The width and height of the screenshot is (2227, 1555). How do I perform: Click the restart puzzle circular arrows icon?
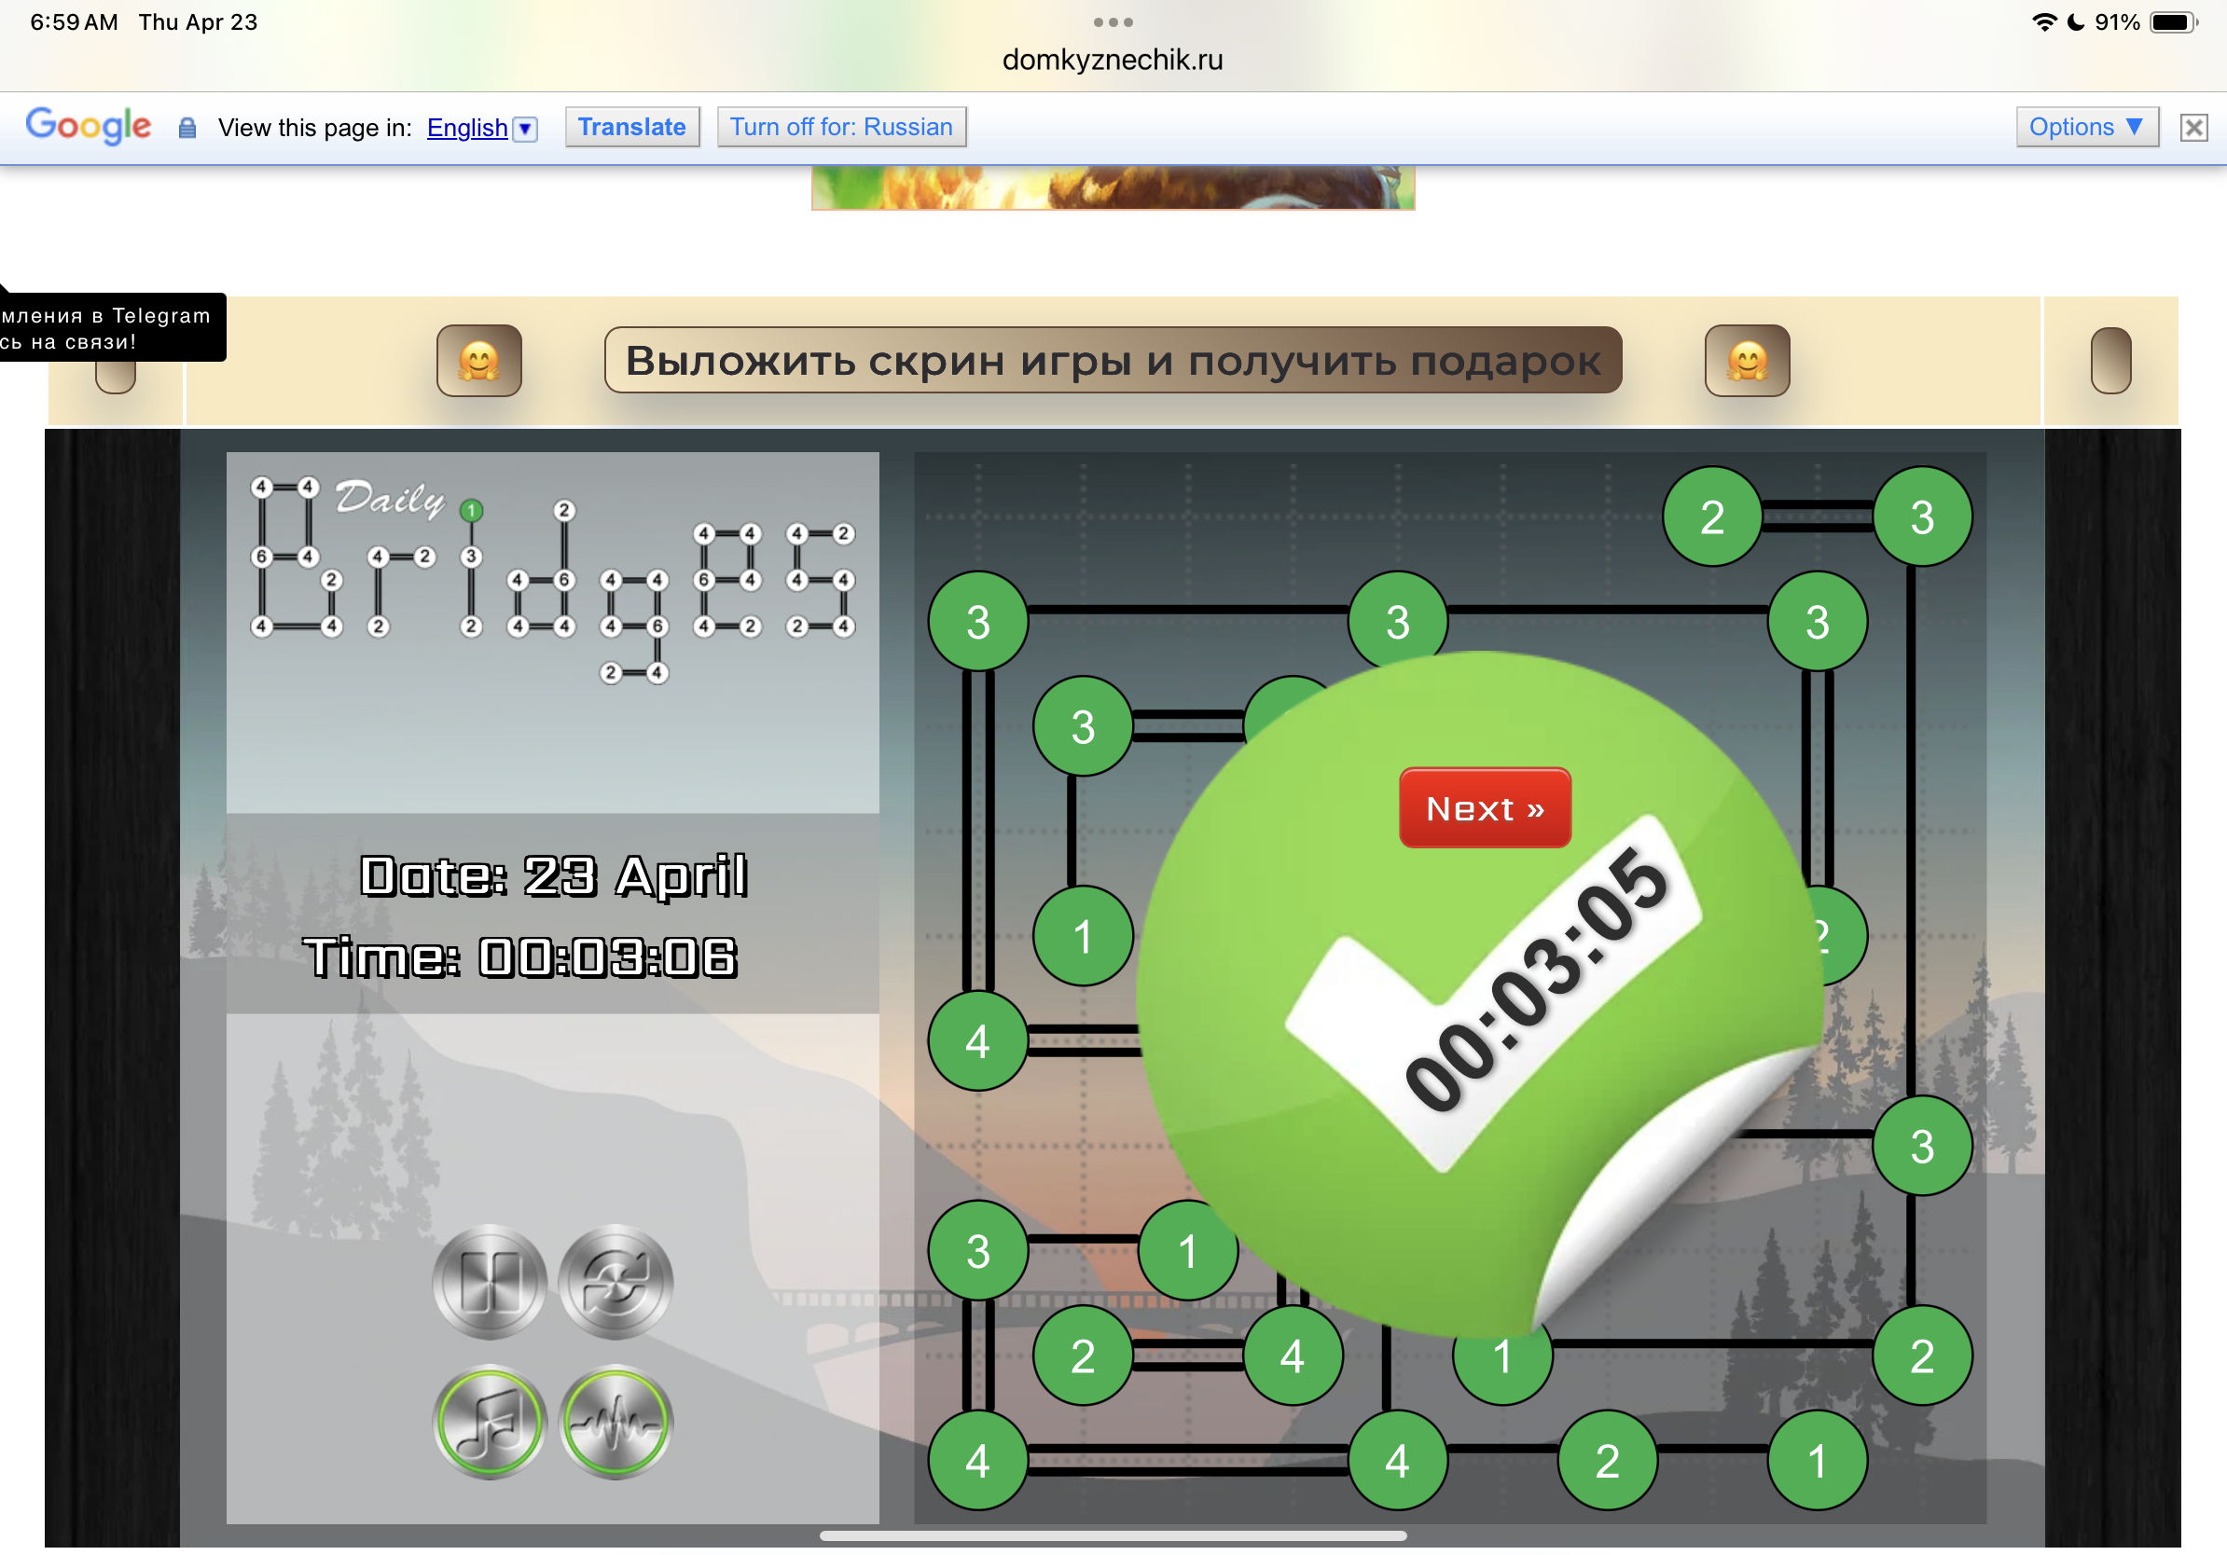point(615,1282)
